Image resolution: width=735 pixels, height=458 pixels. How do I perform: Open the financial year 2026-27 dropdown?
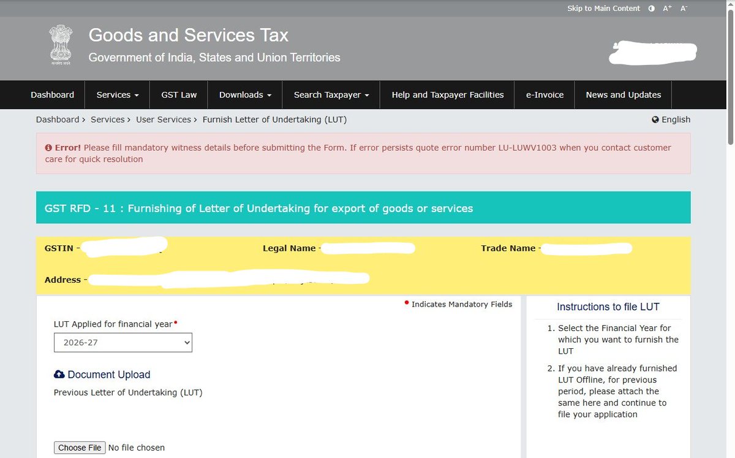click(x=123, y=343)
